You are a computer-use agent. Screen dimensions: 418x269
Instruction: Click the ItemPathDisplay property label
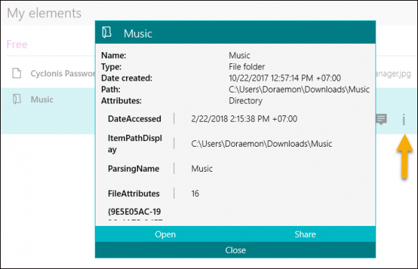click(135, 144)
